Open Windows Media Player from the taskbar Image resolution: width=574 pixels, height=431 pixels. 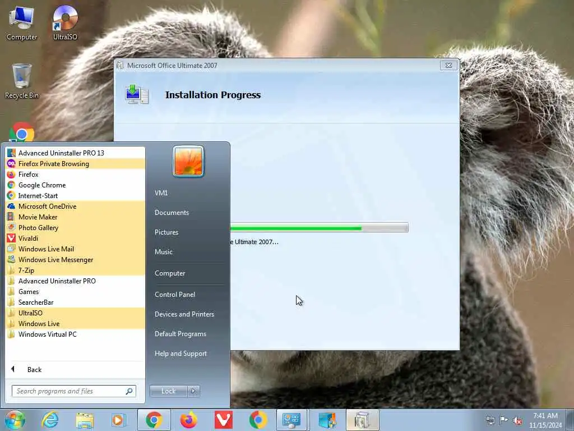119,420
